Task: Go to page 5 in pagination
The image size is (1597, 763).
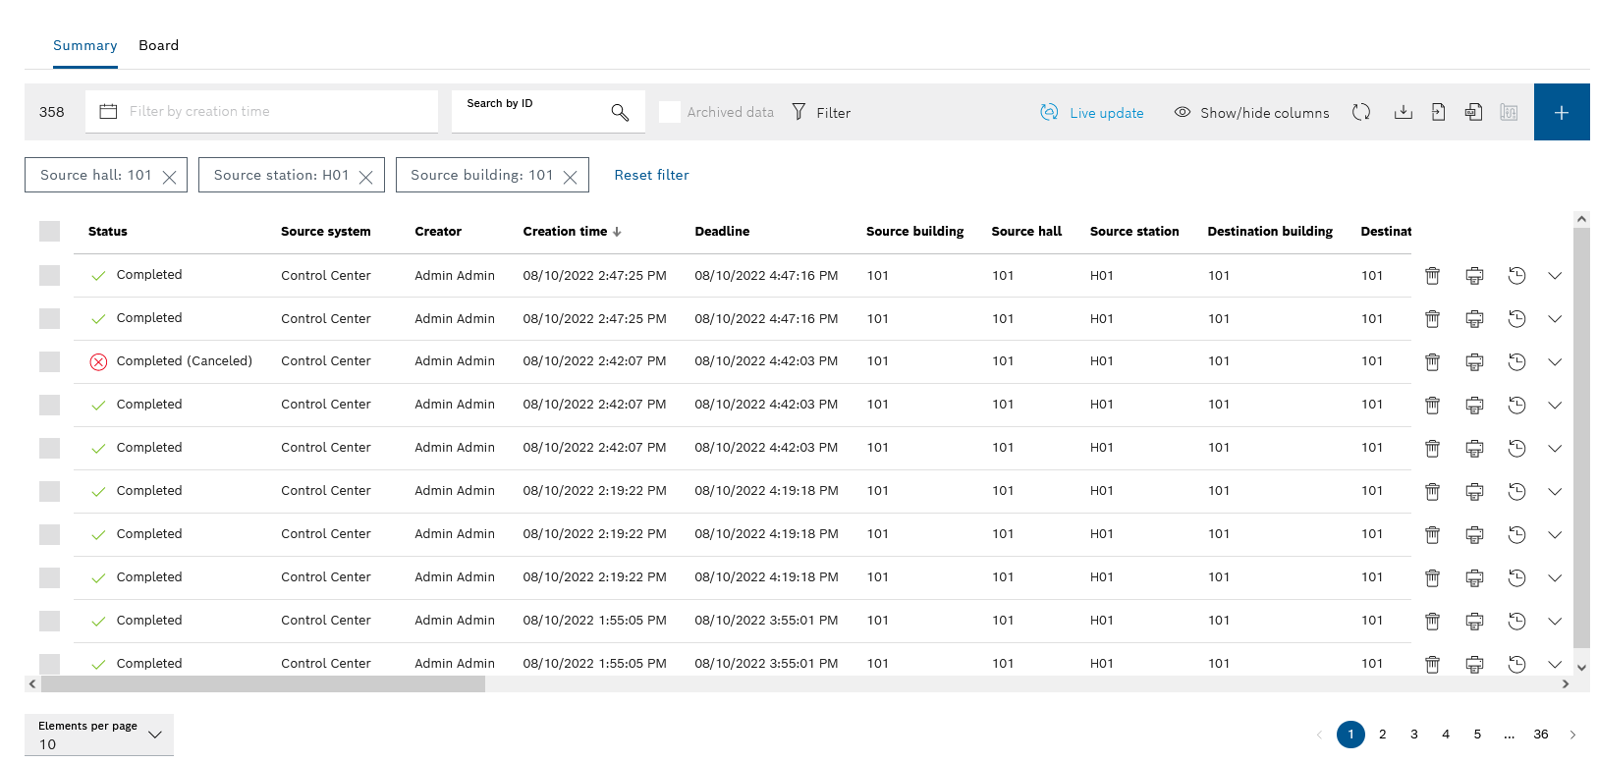Action: pyautogui.click(x=1477, y=735)
